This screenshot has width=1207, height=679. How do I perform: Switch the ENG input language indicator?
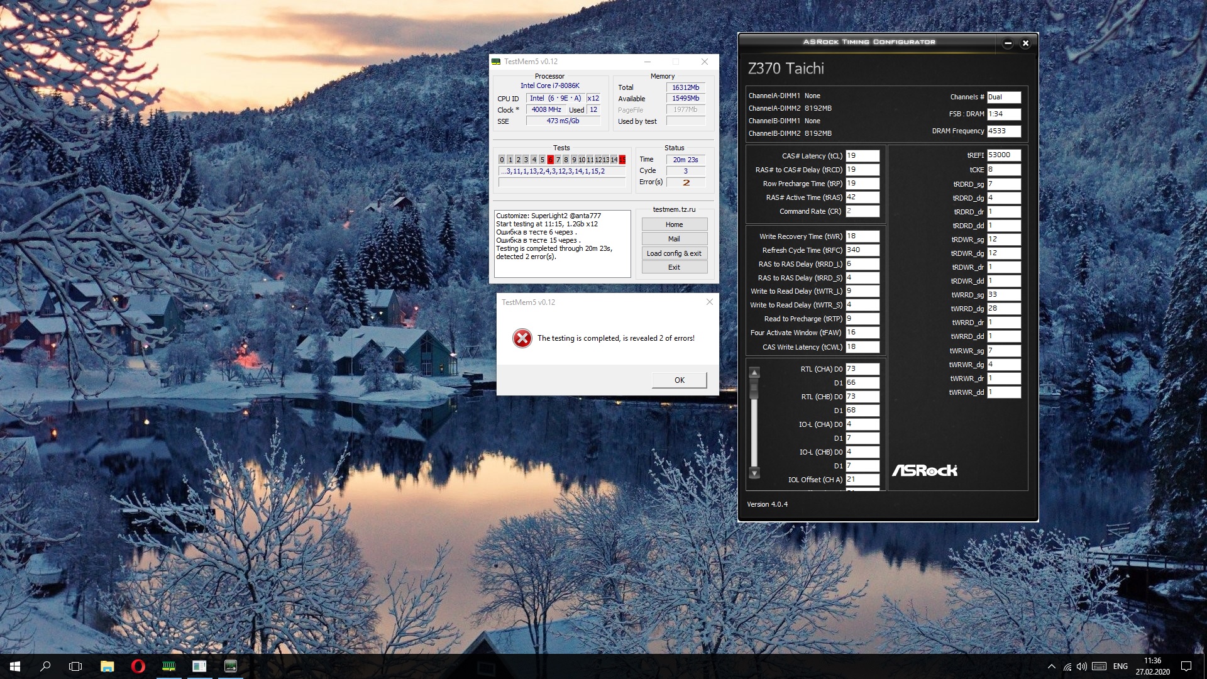(1120, 666)
